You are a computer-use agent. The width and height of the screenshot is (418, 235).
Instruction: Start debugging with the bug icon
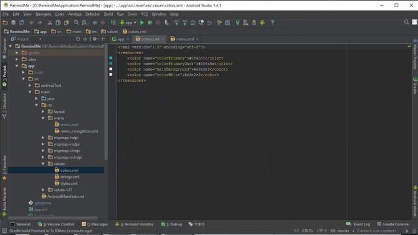(x=150, y=23)
